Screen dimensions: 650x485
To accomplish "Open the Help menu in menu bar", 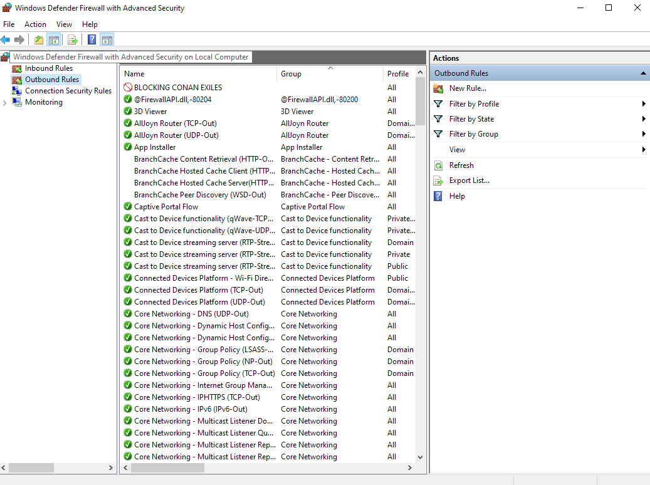I will pos(90,24).
